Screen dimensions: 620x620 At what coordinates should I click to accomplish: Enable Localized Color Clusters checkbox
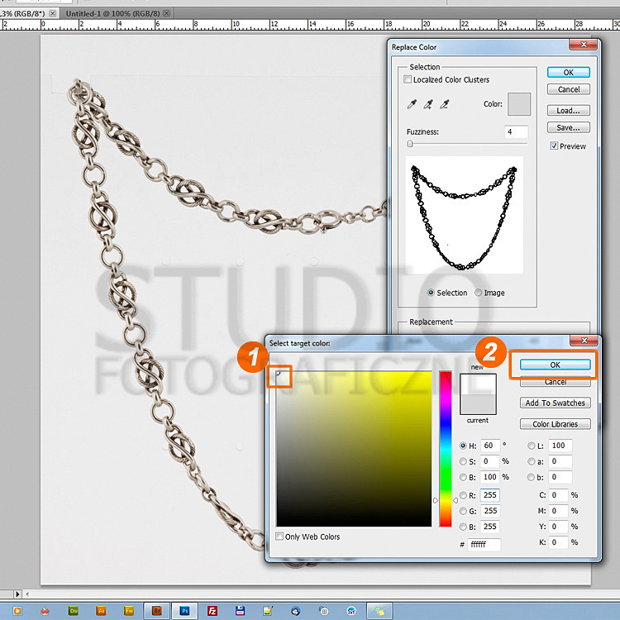(x=408, y=80)
